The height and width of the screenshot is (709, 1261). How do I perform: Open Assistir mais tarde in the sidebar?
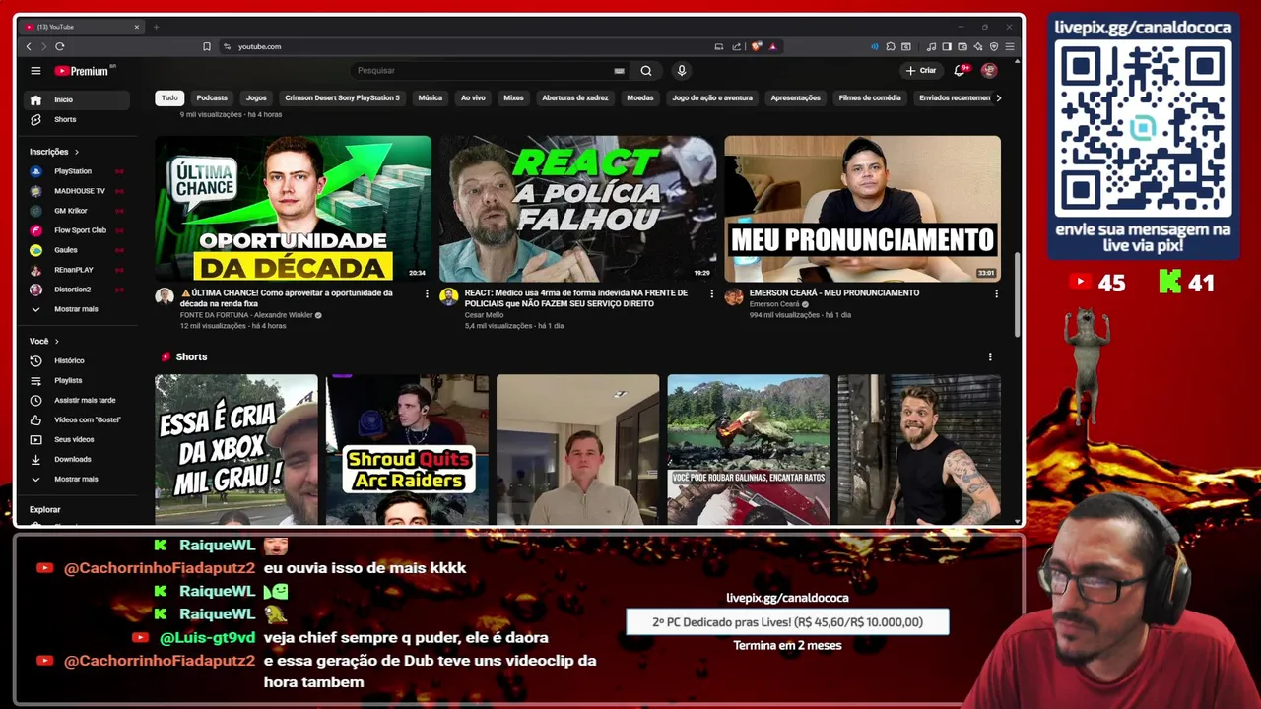point(77,400)
